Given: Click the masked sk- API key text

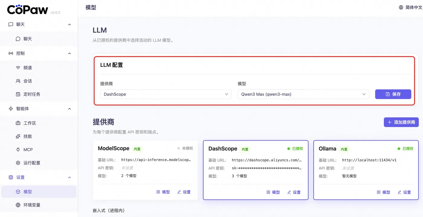Looking at the screenshot, I should [267, 168].
